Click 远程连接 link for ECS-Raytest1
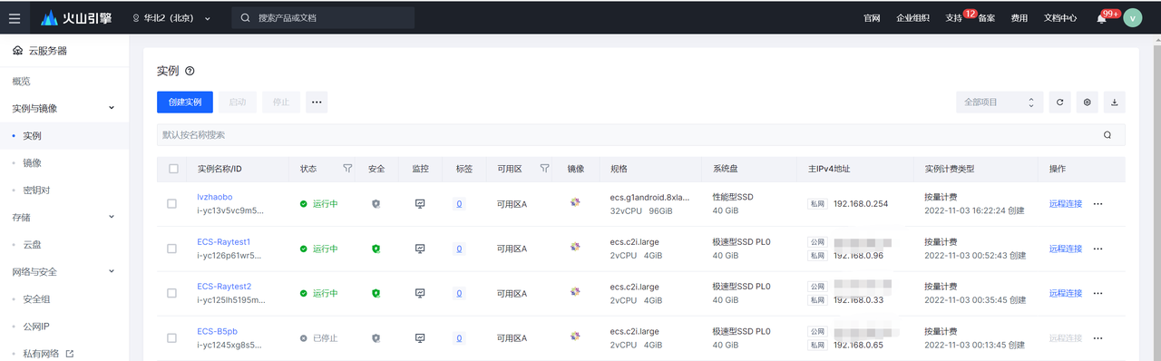1161x361 pixels. coord(1066,249)
